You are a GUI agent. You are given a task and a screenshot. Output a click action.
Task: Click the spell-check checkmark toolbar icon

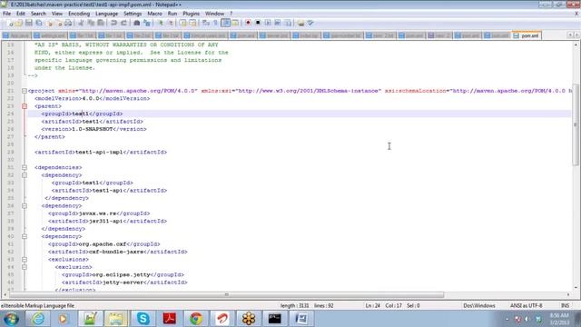[310, 23]
